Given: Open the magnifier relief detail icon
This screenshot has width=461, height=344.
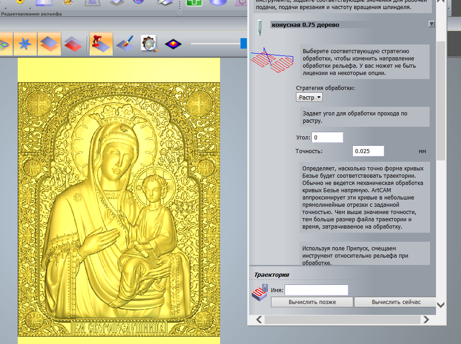Looking at the screenshot, I should [149, 44].
